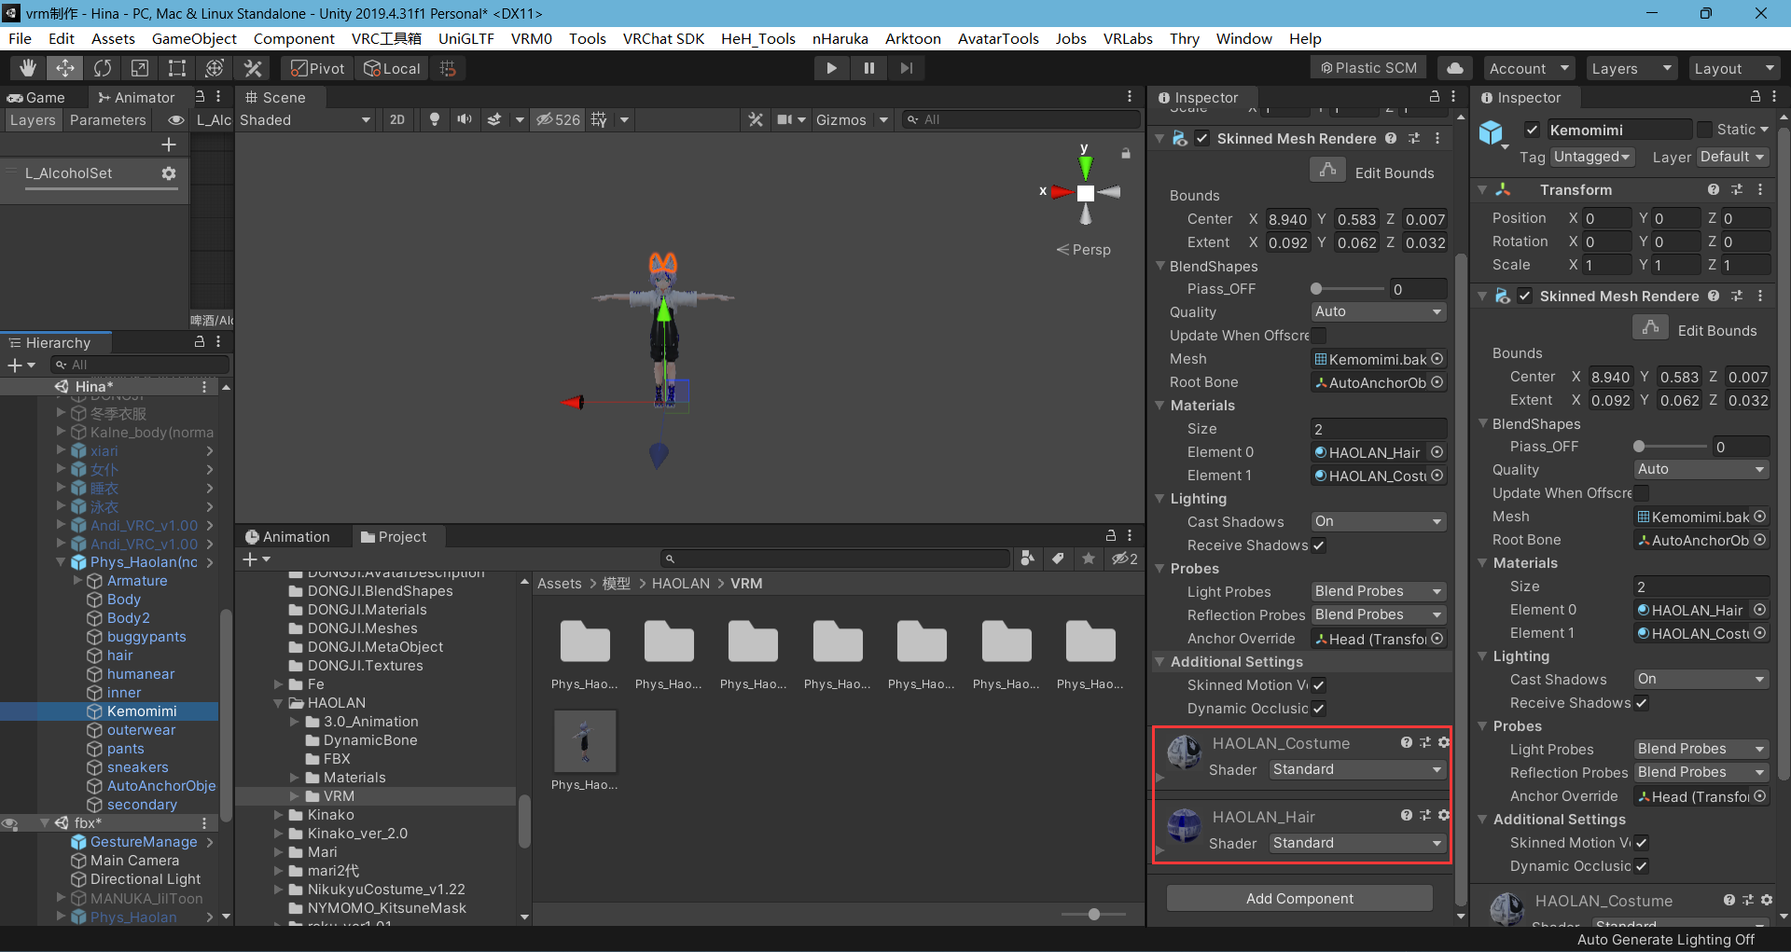This screenshot has height=952, width=1791.
Task: Click the Account button
Action: click(1528, 68)
